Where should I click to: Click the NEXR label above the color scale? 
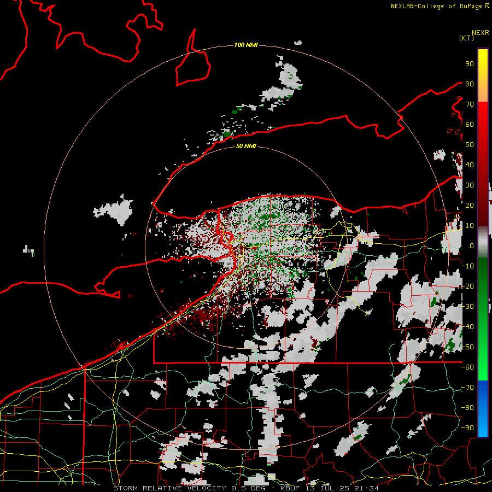pyautogui.click(x=480, y=33)
